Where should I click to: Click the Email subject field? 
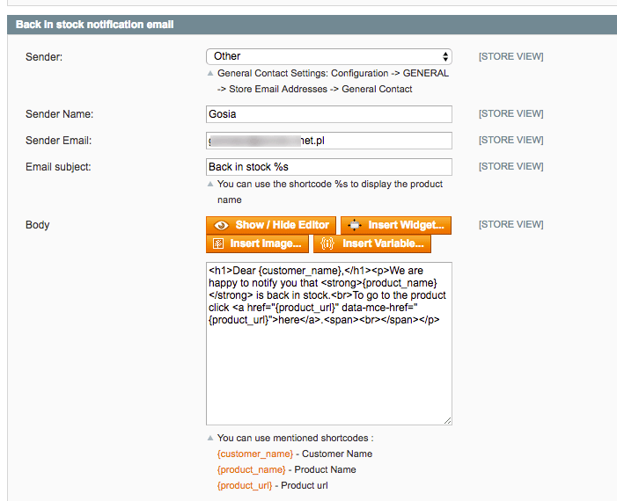[x=328, y=167]
